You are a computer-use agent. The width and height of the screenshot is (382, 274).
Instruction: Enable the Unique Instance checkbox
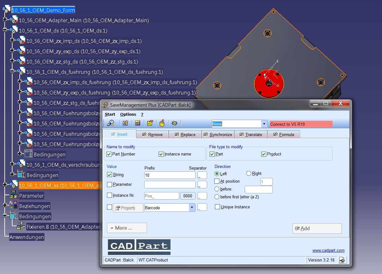[x=217, y=207]
